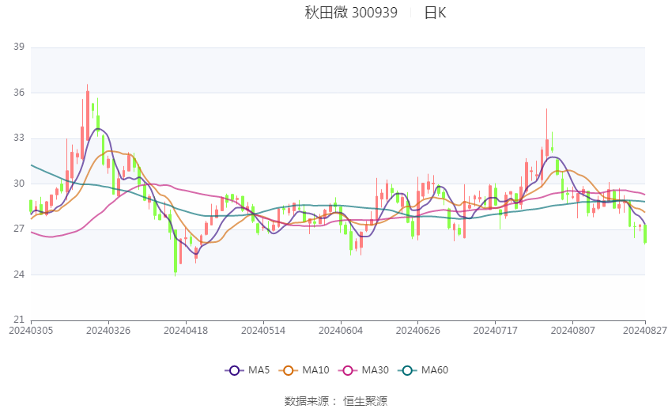The height and width of the screenshot is (409, 672).
Task: Click the data source text 恒生聚源
Action: click(x=365, y=401)
